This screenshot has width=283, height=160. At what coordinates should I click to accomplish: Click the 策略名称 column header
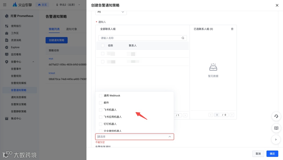pos(54,50)
